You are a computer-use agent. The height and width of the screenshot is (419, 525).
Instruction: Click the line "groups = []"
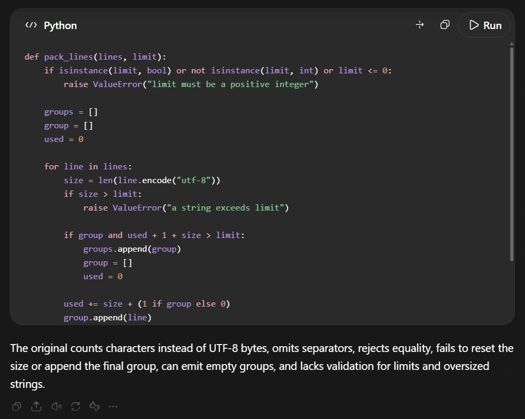(71, 112)
